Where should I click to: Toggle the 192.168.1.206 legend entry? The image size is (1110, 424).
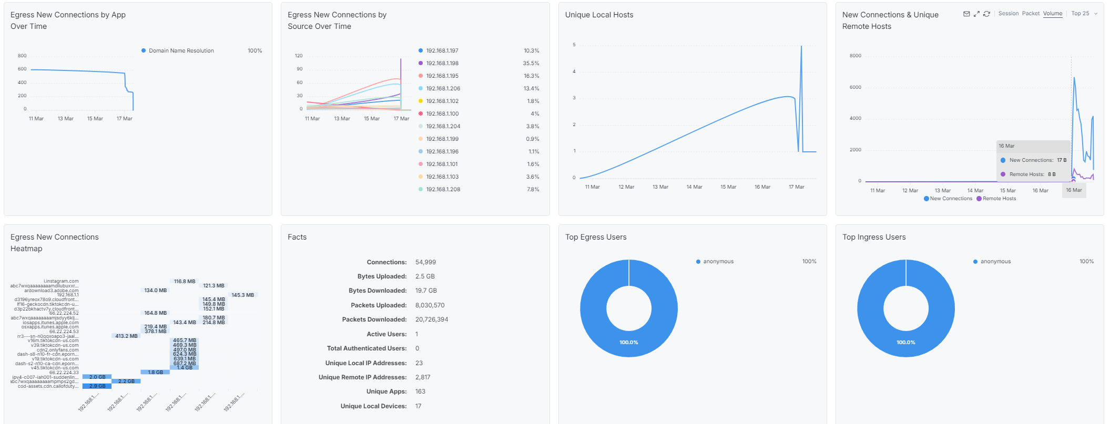439,89
